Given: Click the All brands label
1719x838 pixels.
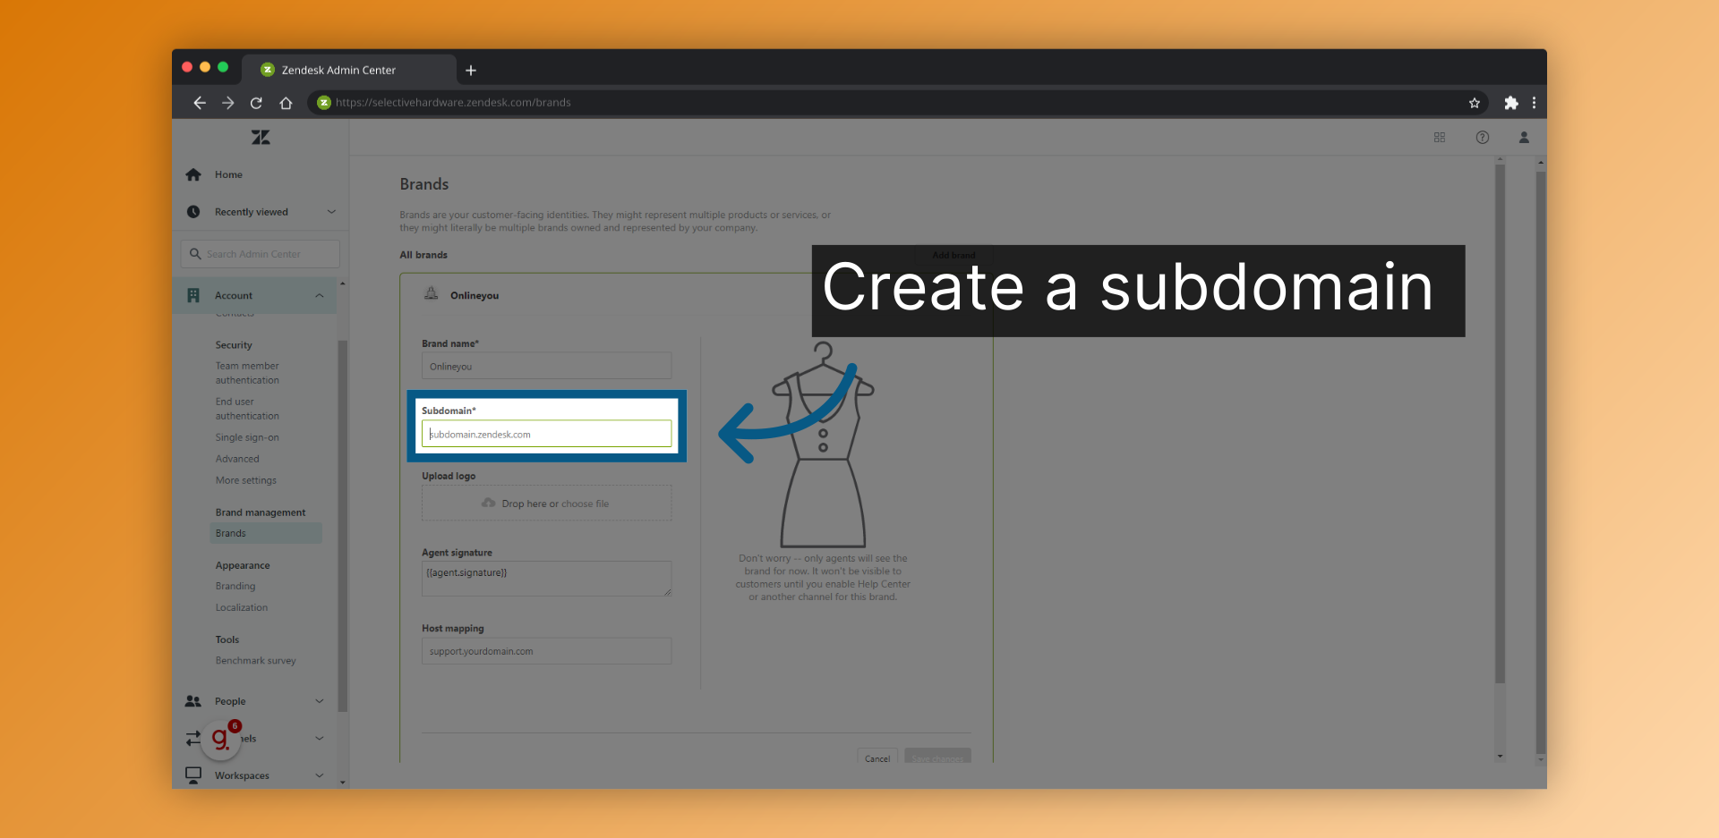Looking at the screenshot, I should pos(423,255).
